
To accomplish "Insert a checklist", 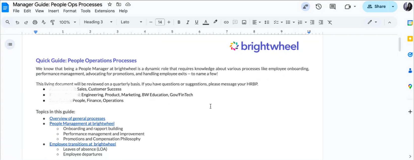I will 276,22.
